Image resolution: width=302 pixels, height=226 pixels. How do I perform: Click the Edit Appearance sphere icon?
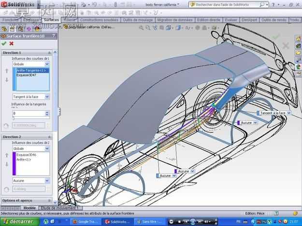(198, 28)
